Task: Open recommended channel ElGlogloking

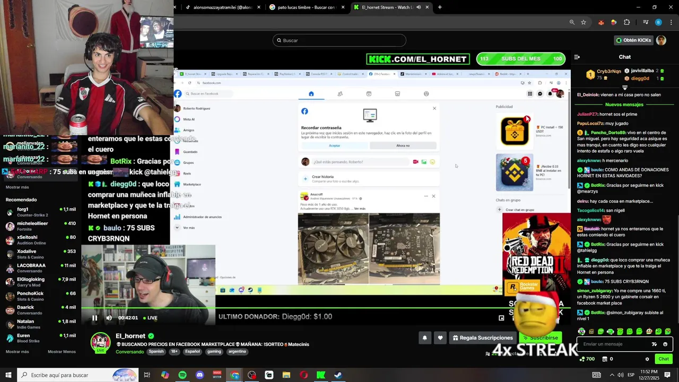Action: click(40, 282)
